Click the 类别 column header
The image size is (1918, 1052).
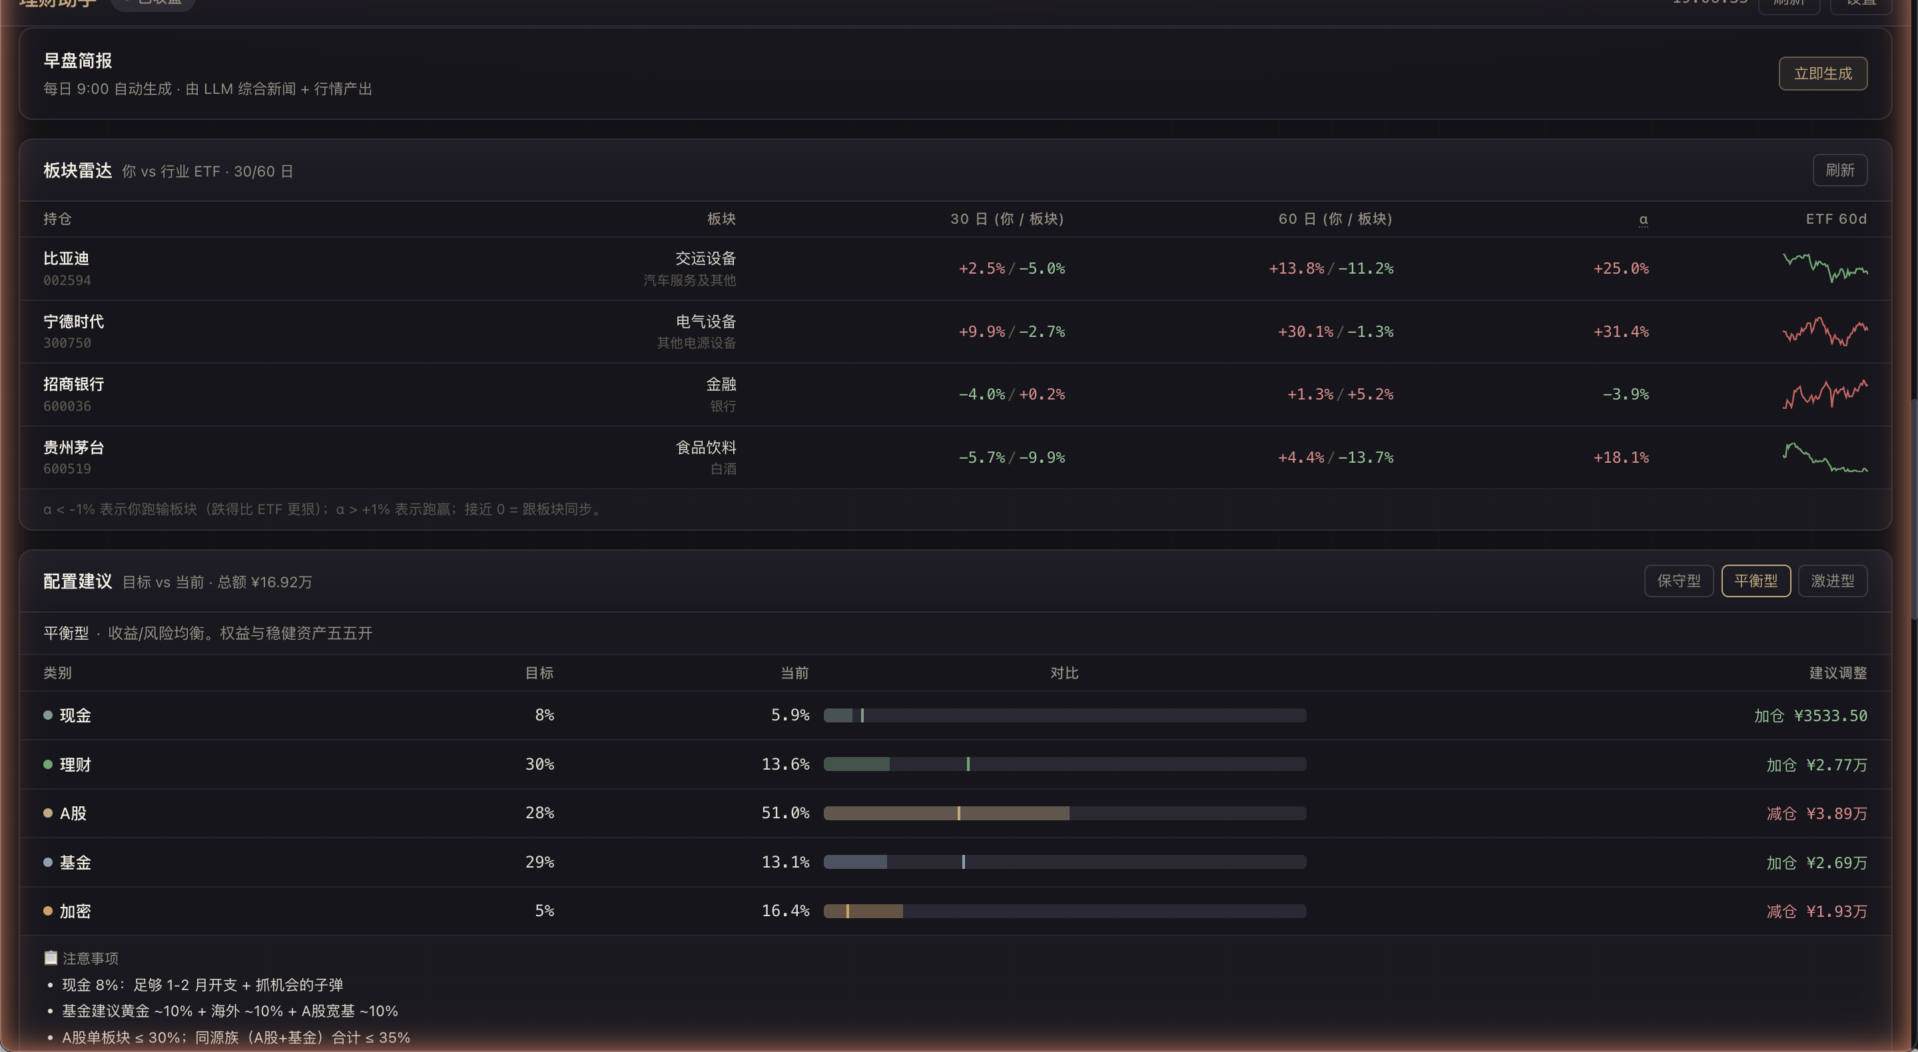point(57,673)
